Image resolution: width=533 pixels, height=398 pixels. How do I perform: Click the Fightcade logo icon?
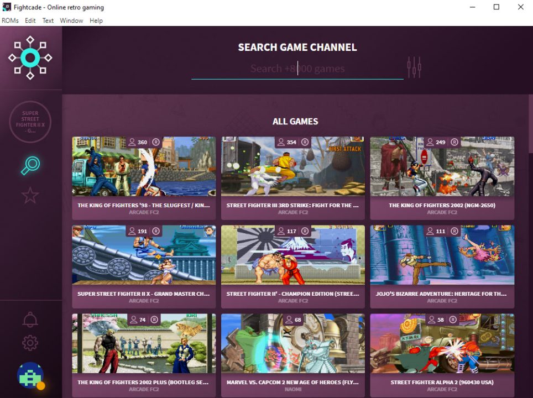click(30, 57)
